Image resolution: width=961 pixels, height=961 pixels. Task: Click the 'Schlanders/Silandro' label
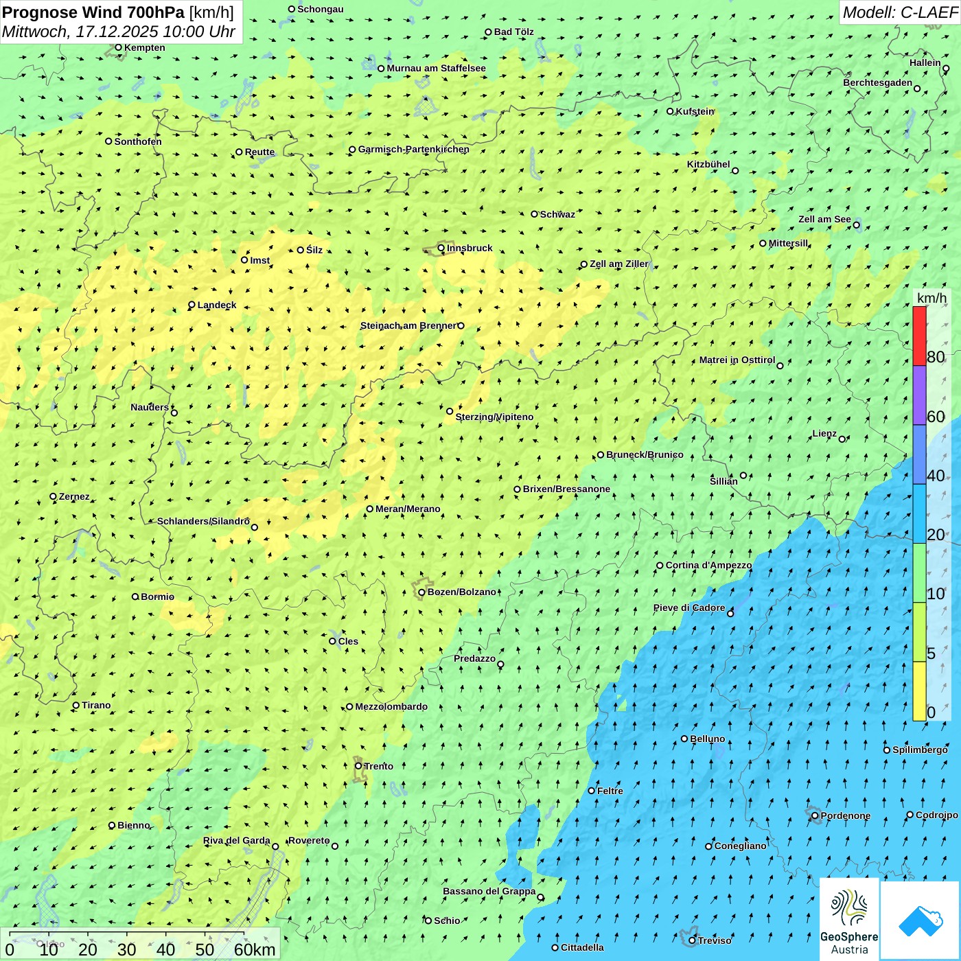point(203,521)
